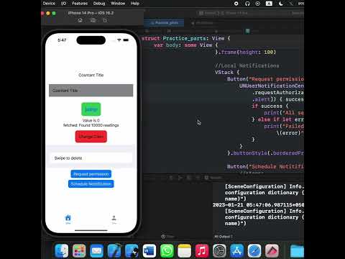345x259 pixels.
Task: Open the Device menu
Action: click(x=49, y=4)
